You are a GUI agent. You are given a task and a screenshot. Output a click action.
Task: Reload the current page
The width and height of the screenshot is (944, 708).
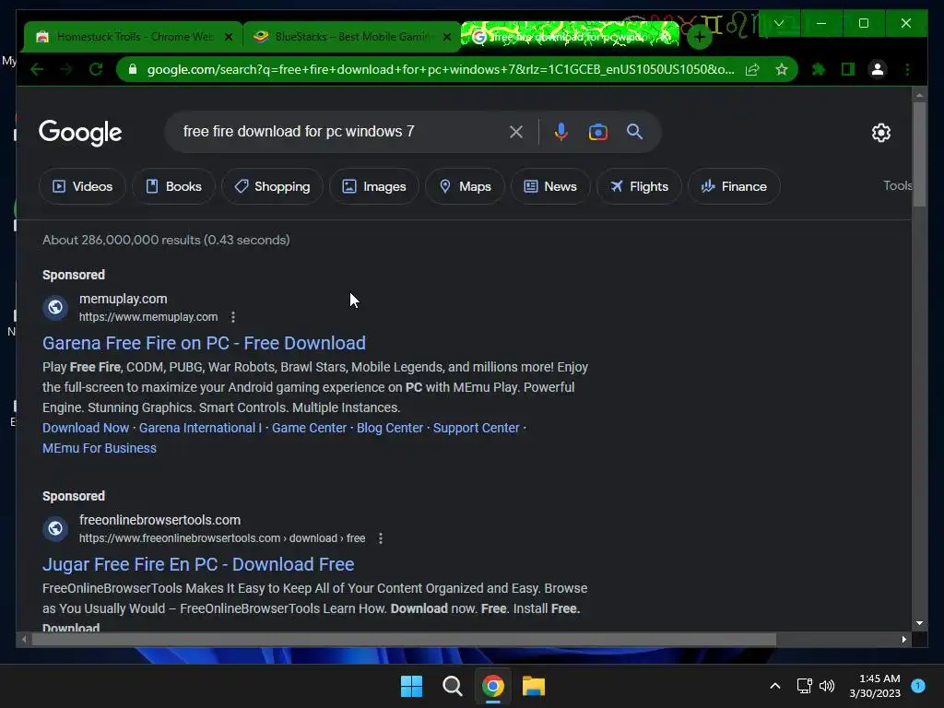point(96,70)
